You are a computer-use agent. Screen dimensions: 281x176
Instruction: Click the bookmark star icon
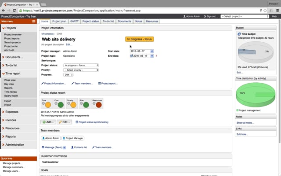265,11
